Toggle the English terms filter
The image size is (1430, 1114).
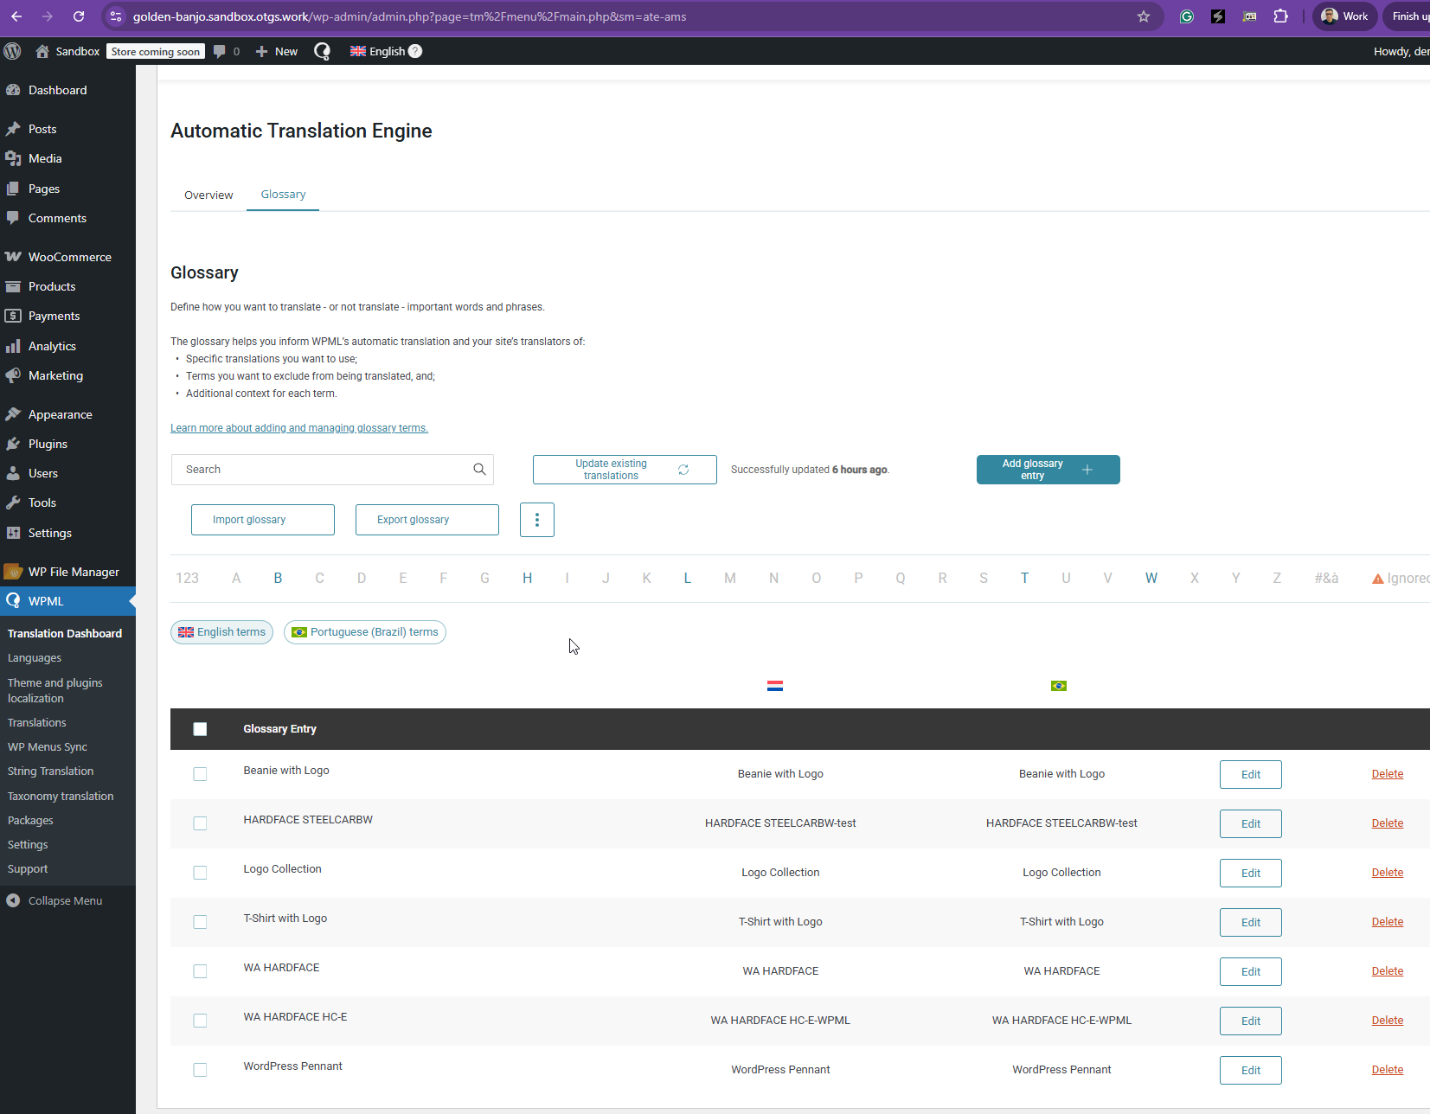coord(221,632)
